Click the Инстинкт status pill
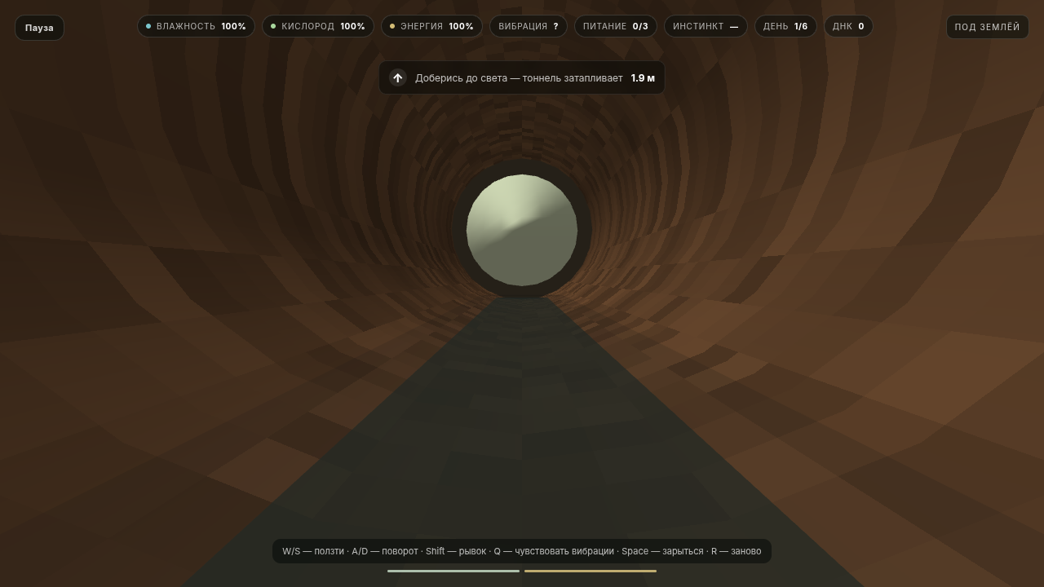Screen dimensions: 1044x587 point(706,26)
